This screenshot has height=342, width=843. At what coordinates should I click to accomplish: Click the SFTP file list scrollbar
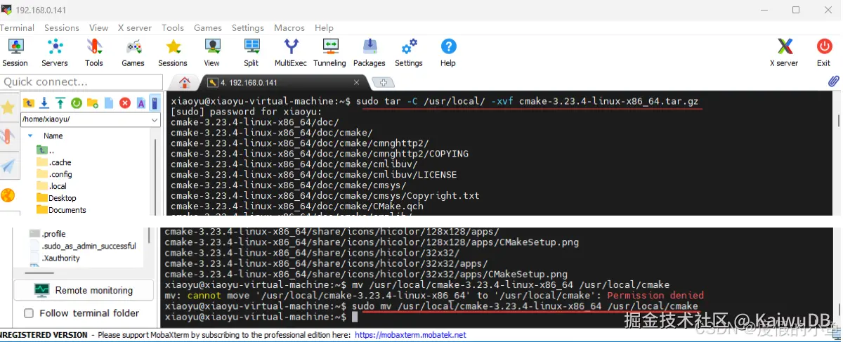156,176
